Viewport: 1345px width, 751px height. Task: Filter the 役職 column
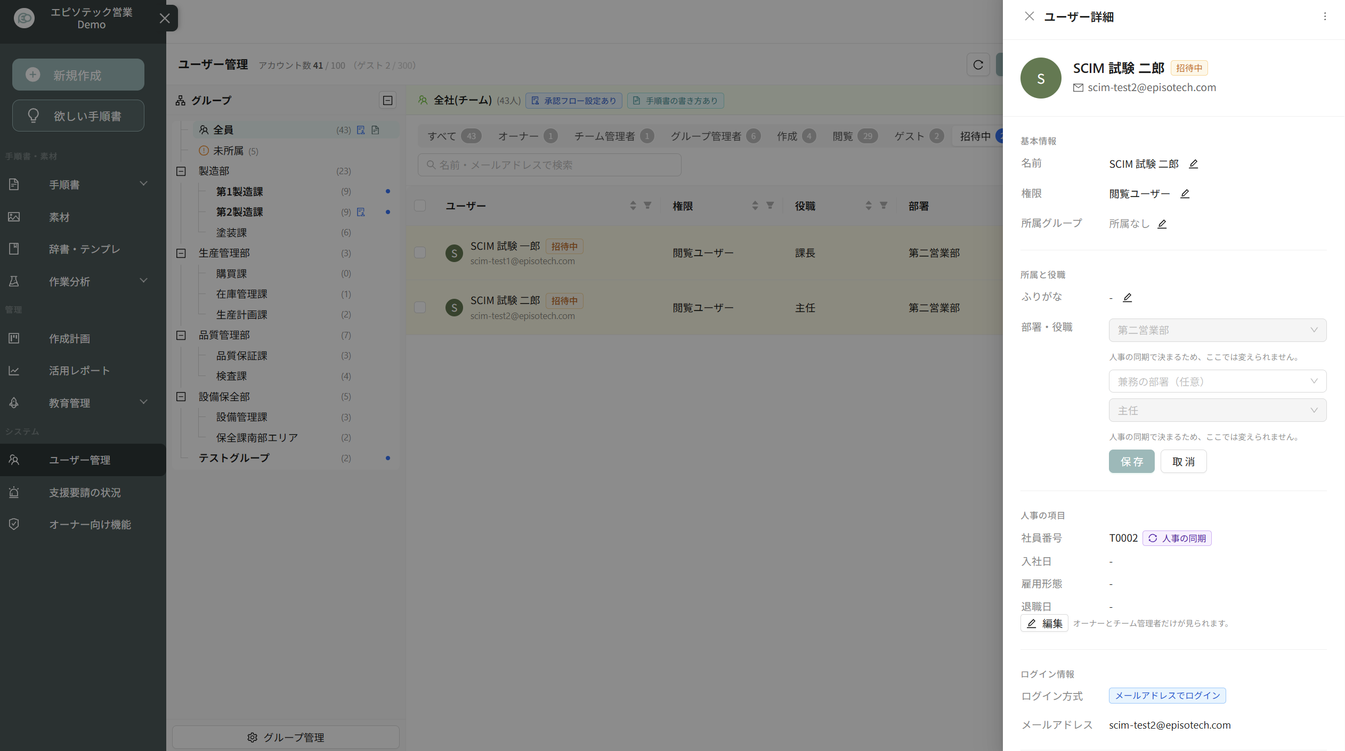884,205
